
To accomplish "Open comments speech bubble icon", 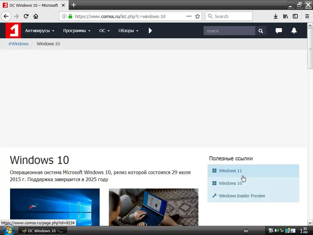I will coord(279,31).
